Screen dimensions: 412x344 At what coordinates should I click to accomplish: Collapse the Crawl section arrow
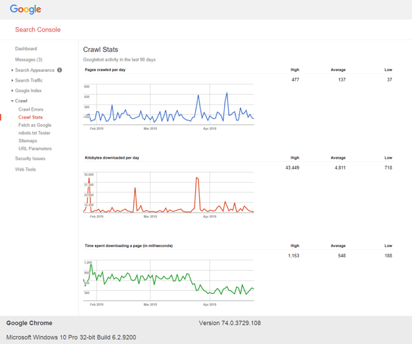pos(12,101)
